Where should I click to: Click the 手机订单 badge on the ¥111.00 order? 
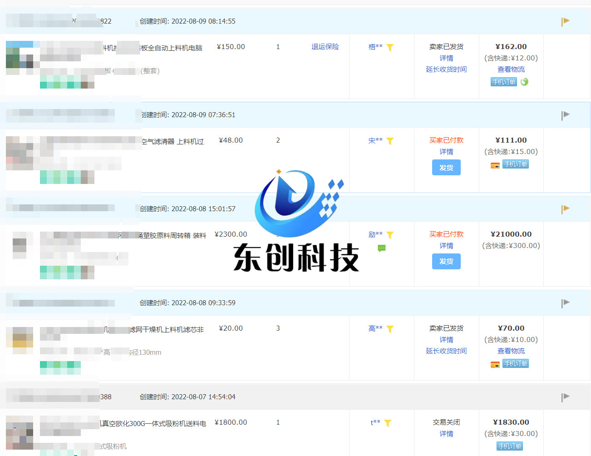pos(516,164)
